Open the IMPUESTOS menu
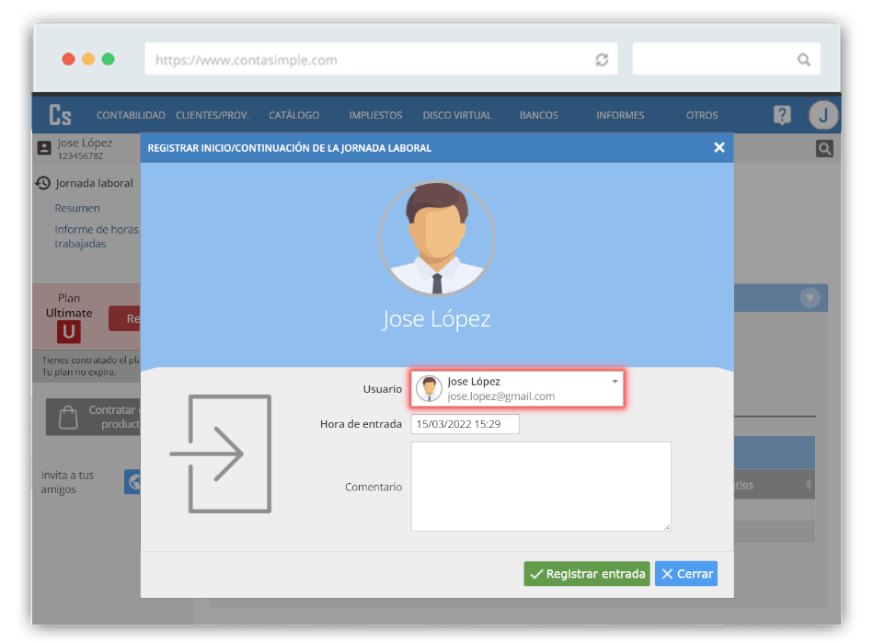The width and height of the screenshot is (874, 643). point(375,115)
